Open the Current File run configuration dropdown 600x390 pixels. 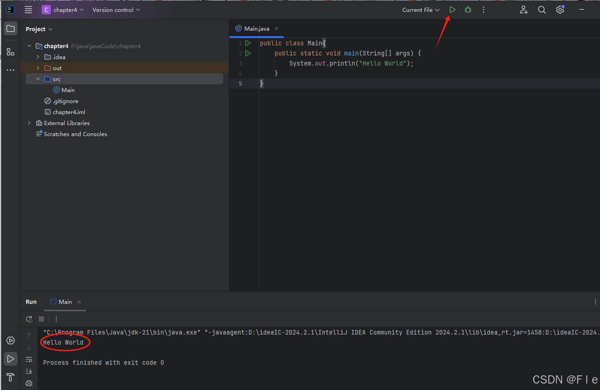click(421, 10)
